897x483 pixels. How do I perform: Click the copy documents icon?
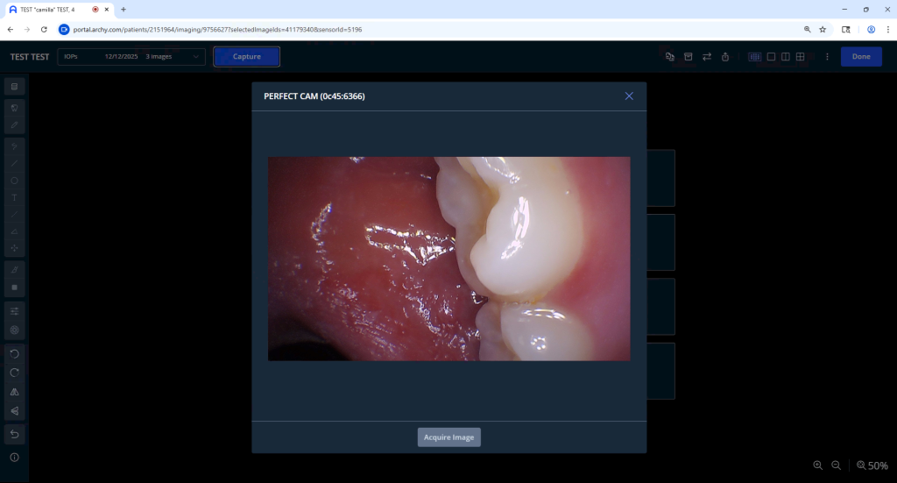[669, 57]
